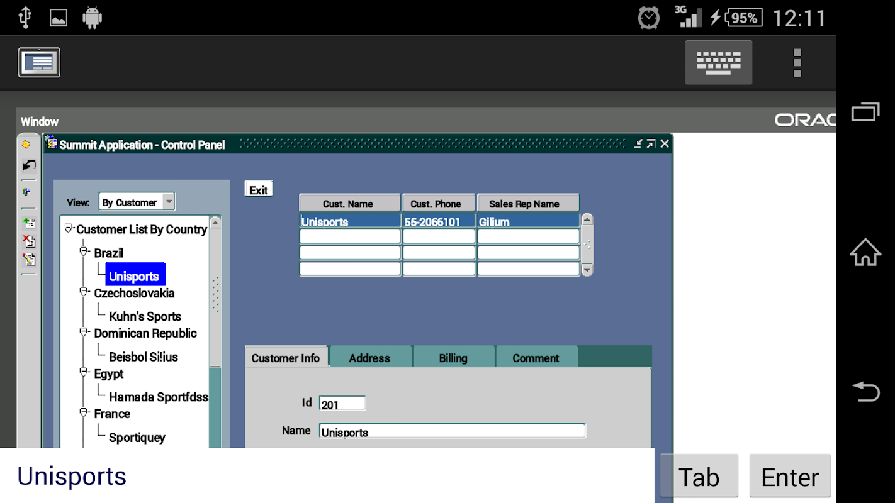Collapse the Egypt tree node
The image size is (895, 503).
point(84,372)
